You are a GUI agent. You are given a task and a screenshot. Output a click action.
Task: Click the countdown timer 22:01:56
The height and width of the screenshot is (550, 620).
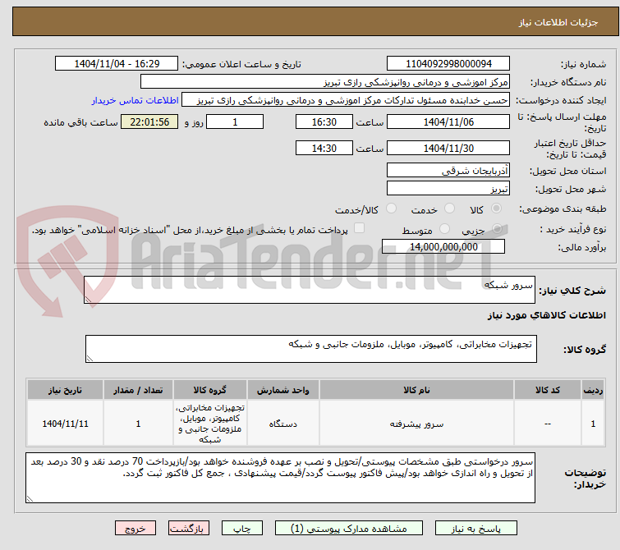[149, 121]
